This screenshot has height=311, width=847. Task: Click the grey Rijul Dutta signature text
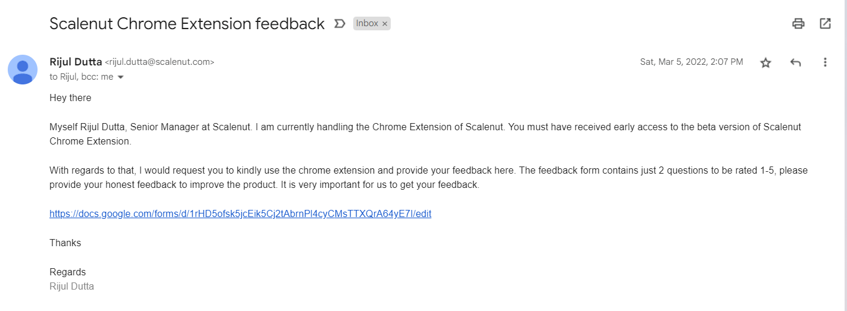coord(71,287)
